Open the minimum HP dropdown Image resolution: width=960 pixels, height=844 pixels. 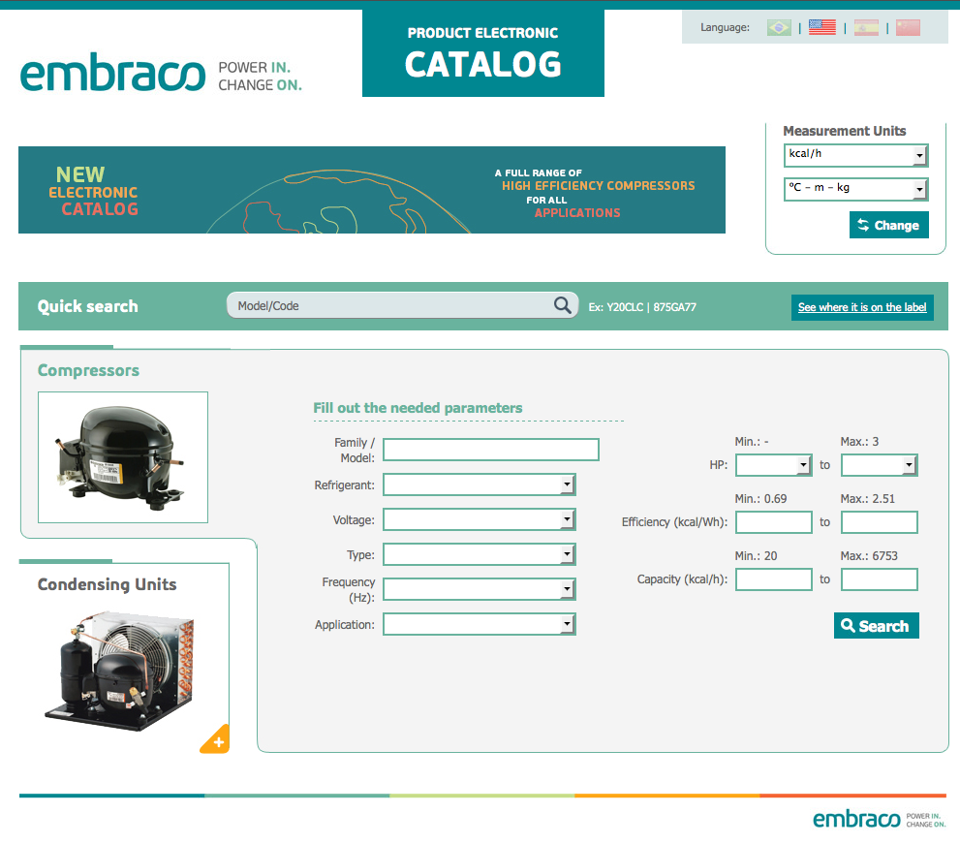click(x=773, y=466)
